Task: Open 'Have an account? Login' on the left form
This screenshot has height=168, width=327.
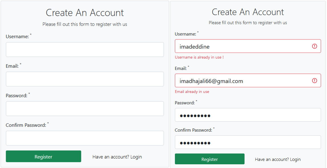Action: 117,157
